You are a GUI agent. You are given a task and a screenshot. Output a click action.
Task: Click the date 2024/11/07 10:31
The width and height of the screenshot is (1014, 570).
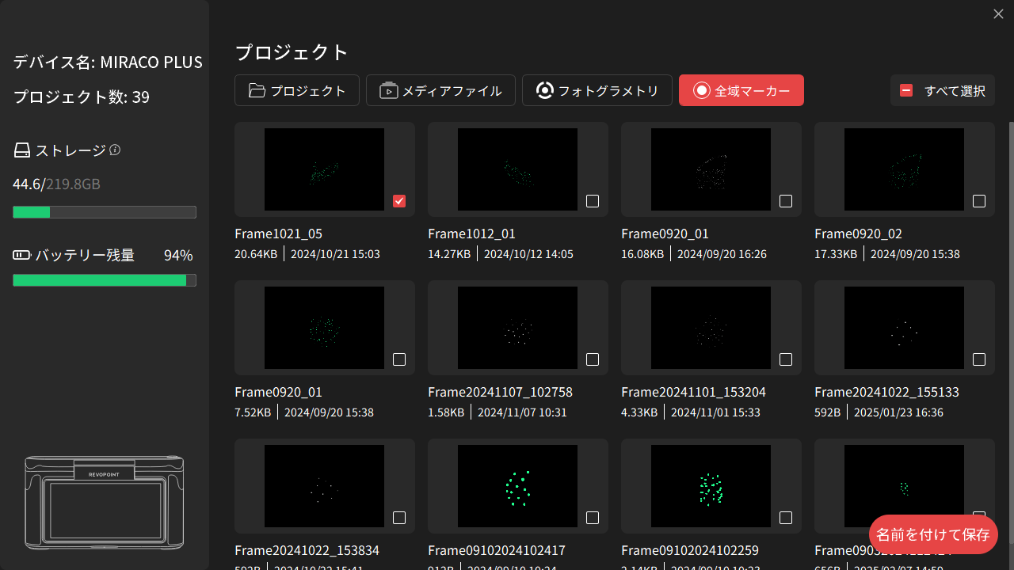coord(522,412)
